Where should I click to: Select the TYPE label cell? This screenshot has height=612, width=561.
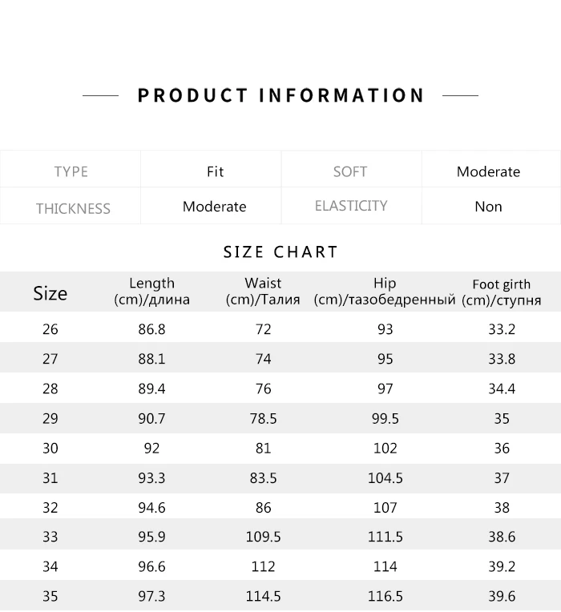coord(71,171)
